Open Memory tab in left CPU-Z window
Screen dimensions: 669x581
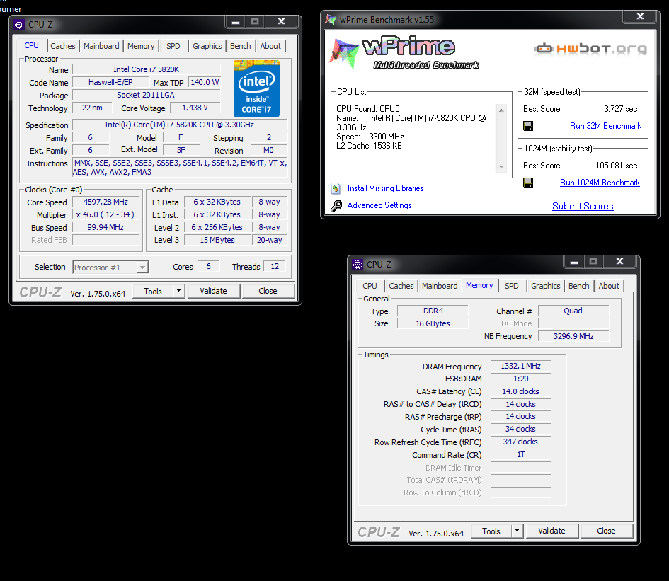point(141,46)
